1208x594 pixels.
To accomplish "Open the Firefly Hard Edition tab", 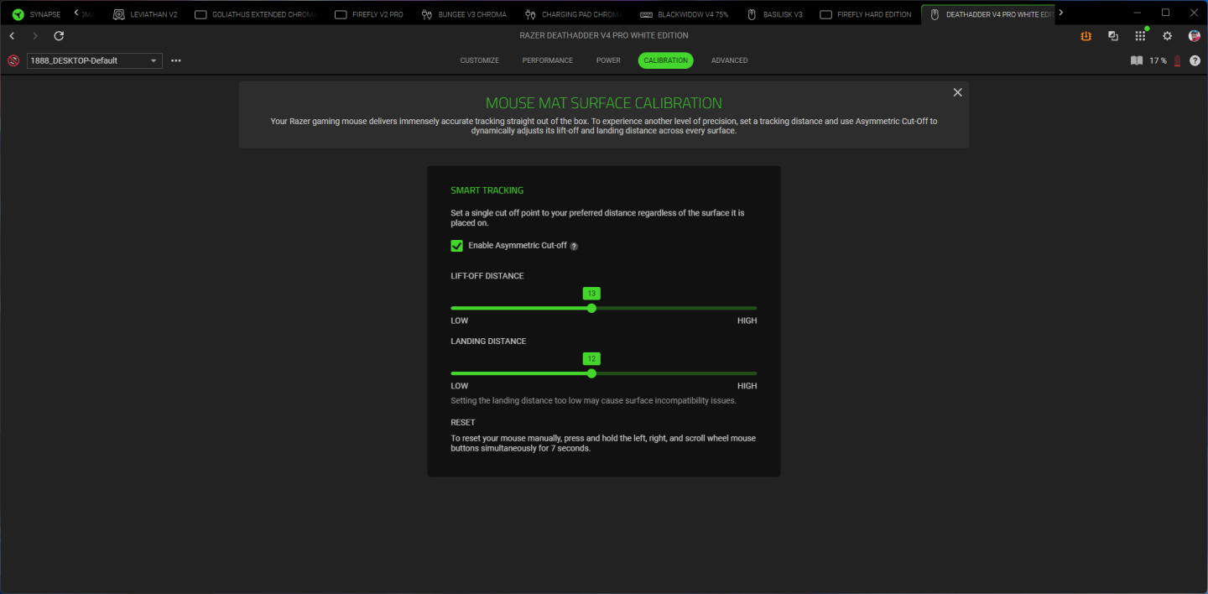I will coord(866,14).
